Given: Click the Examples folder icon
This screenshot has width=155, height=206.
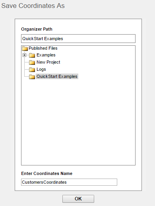Looking at the screenshot, I should (x=32, y=55).
